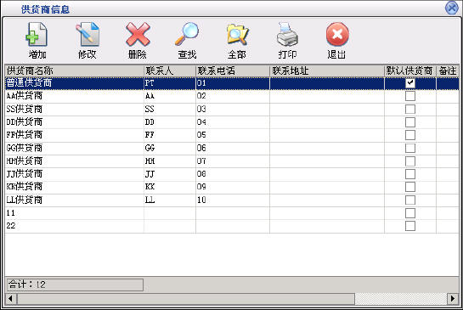Click the 合计：12 total field

(x=75, y=285)
